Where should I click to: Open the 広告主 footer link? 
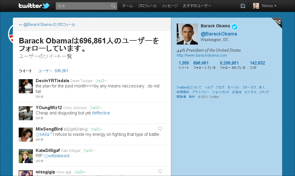click(x=237, y=92)
